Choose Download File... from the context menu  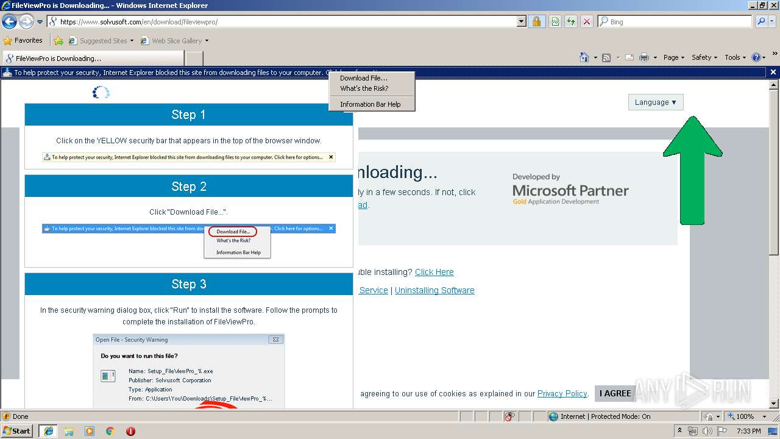(364, 78)
